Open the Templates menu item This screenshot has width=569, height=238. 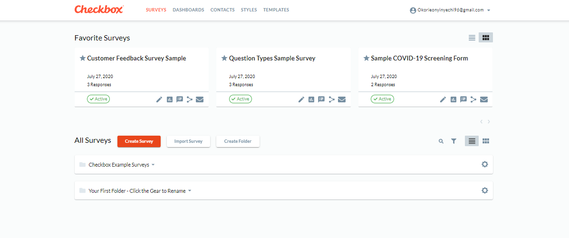point(276,10)
